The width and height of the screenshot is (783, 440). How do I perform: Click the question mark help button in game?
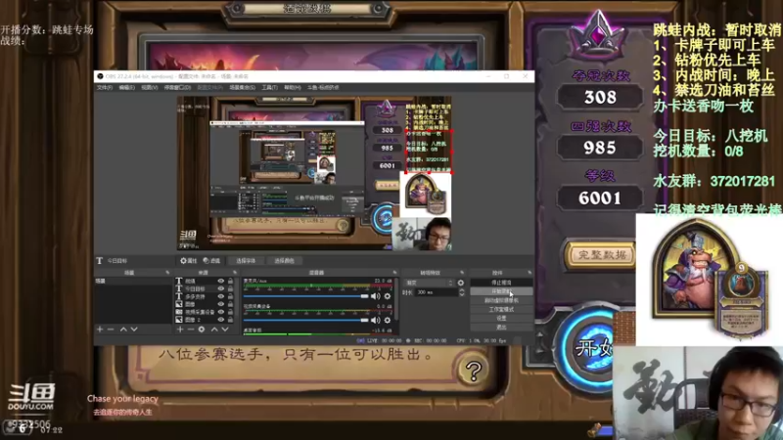pyautogui.click(x=473, y=371)
